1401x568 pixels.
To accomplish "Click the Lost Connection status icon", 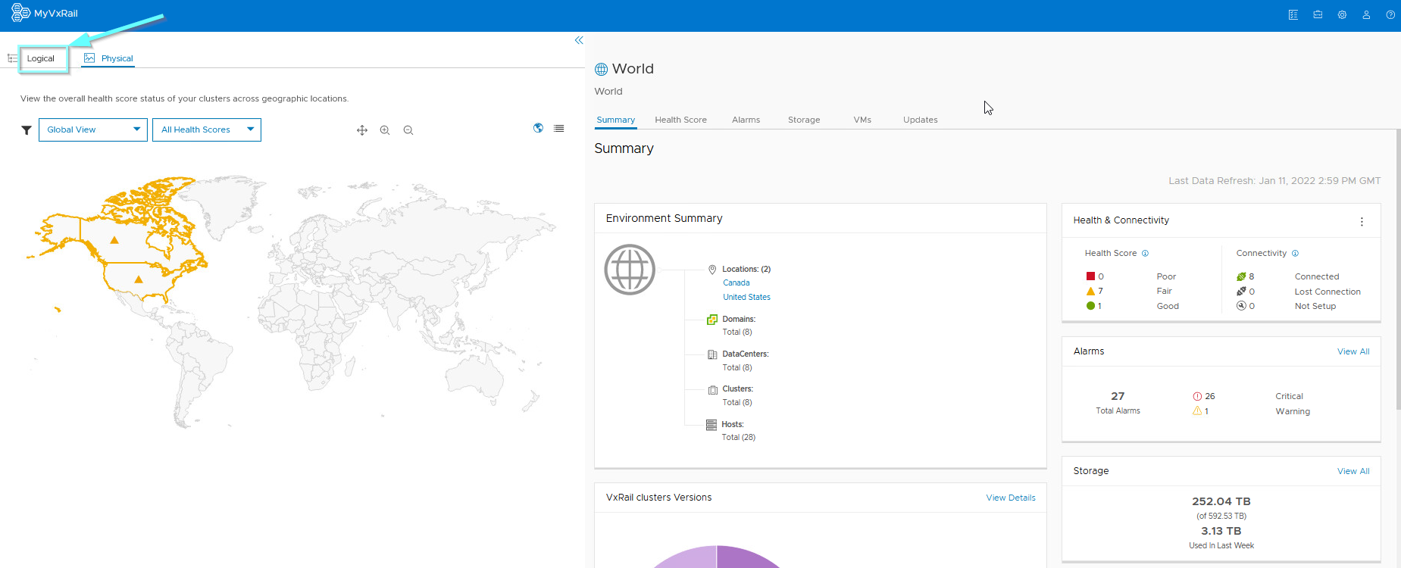I will [x=1241, y=291].
